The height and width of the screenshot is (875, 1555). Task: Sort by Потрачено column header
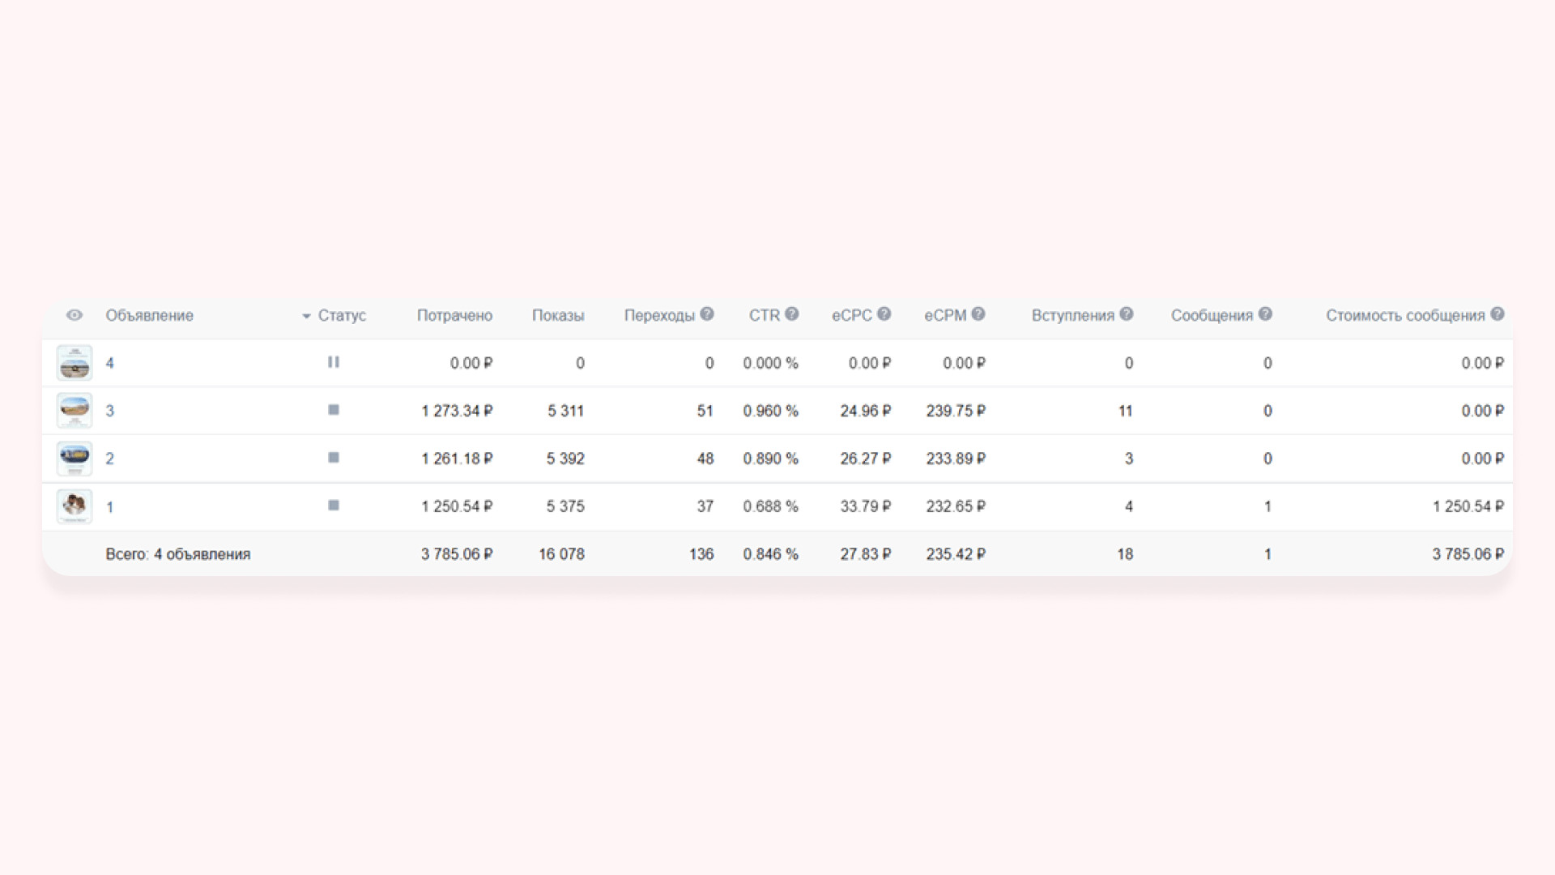(454, 315)
